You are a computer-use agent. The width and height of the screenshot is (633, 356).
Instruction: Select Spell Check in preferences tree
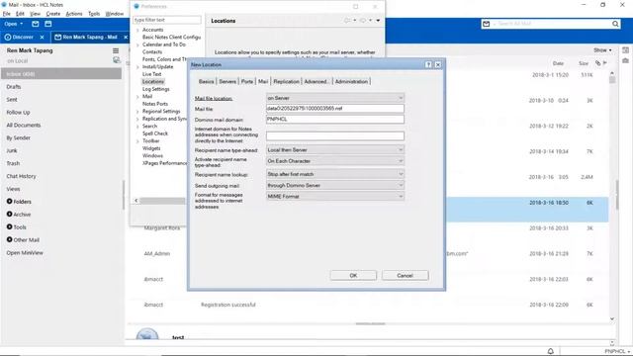155,133
